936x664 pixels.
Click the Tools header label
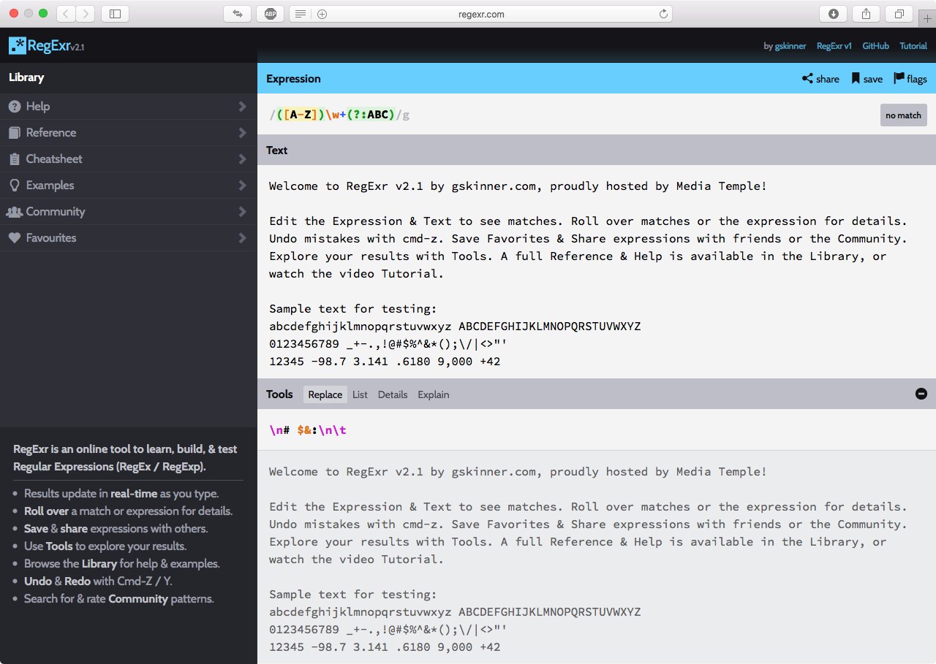pos(279,394)
